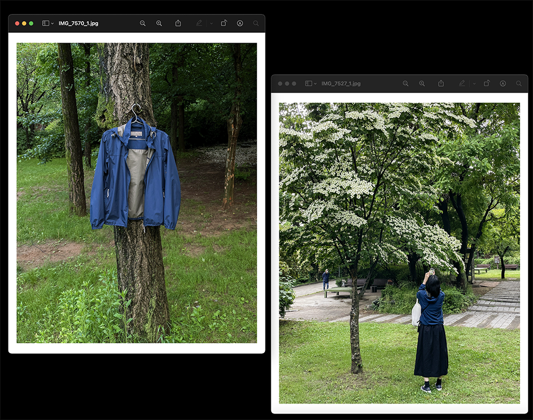Zoom in on the IMG_7527_1.jpg photo
Image resolution: width=533 pixels, height=420 pixels.
(422, 84)
